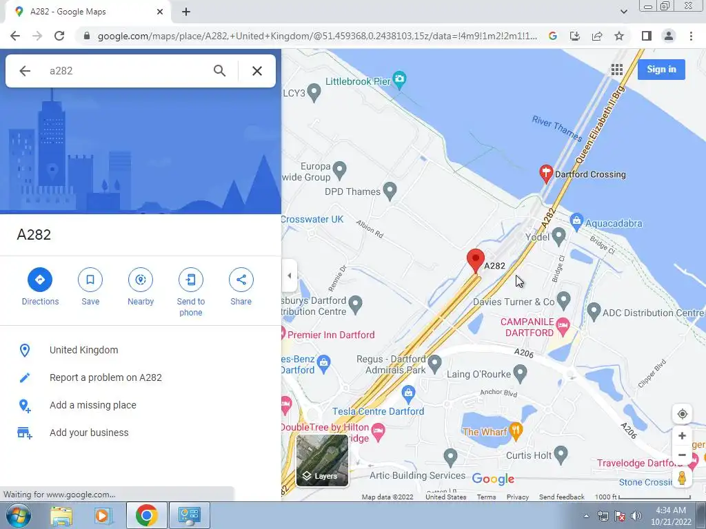Click Add a missing place

tap(93, 405)
